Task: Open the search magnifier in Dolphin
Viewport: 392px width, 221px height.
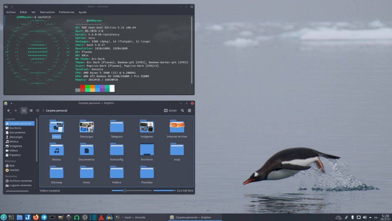Action: tap(183, 110)
